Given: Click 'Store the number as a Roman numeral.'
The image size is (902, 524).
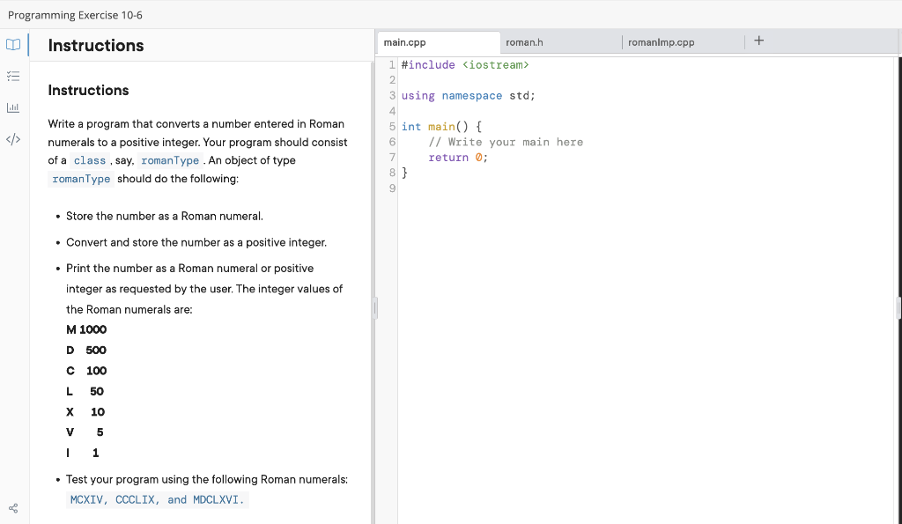Looking at the screenshot, I should tap(165, 217).
